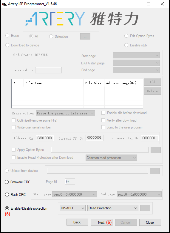Open the sLib End page dropdown
This screenshot has width=170, height=233.
(x=136, y=70)
